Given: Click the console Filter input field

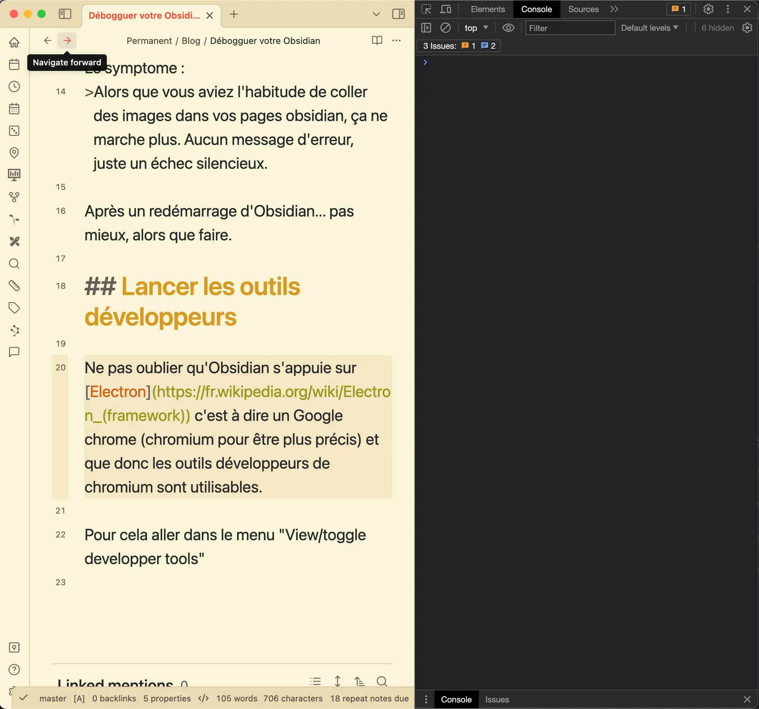Looking at the screenshot, I should pyautogui.click(x=570, y=28).
